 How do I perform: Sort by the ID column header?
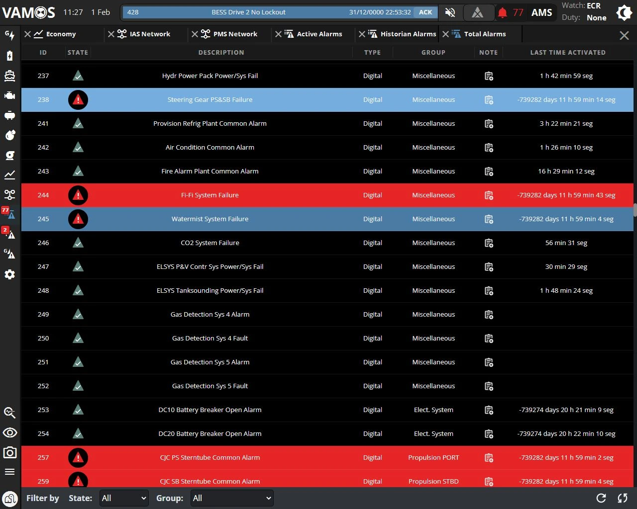(43, 52)
